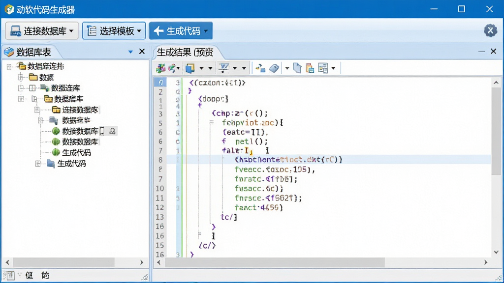Select the 生成代码 leaf with green globe

point(76,152)
